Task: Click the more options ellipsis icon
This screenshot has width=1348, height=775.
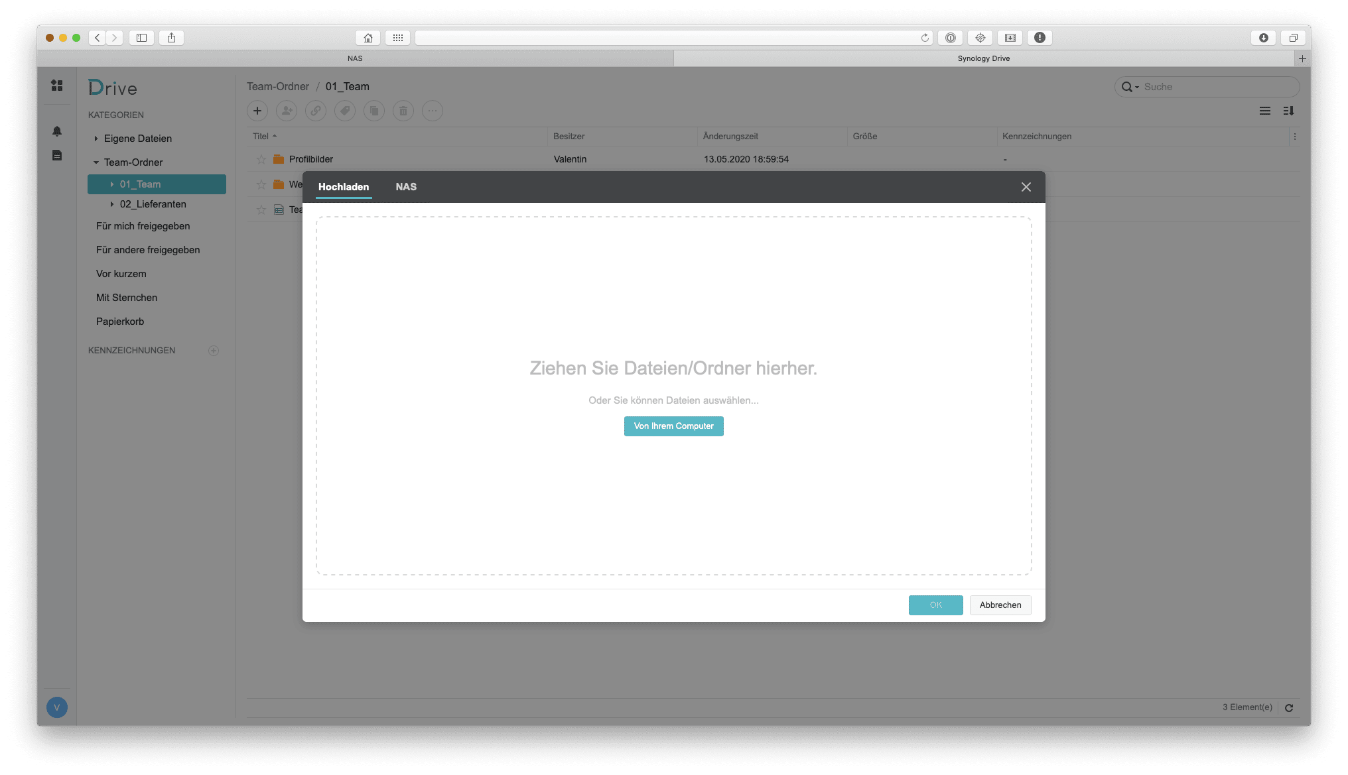Action: [433, 111]
